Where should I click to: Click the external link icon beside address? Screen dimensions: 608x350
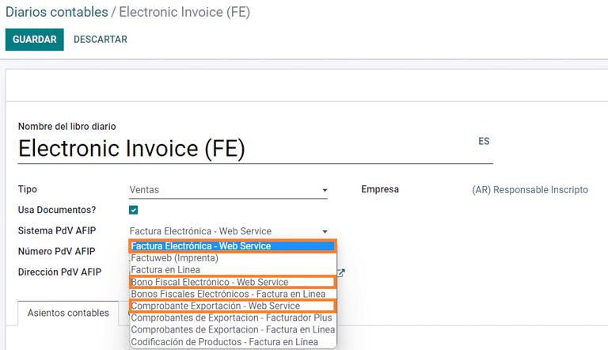[341, 273]
